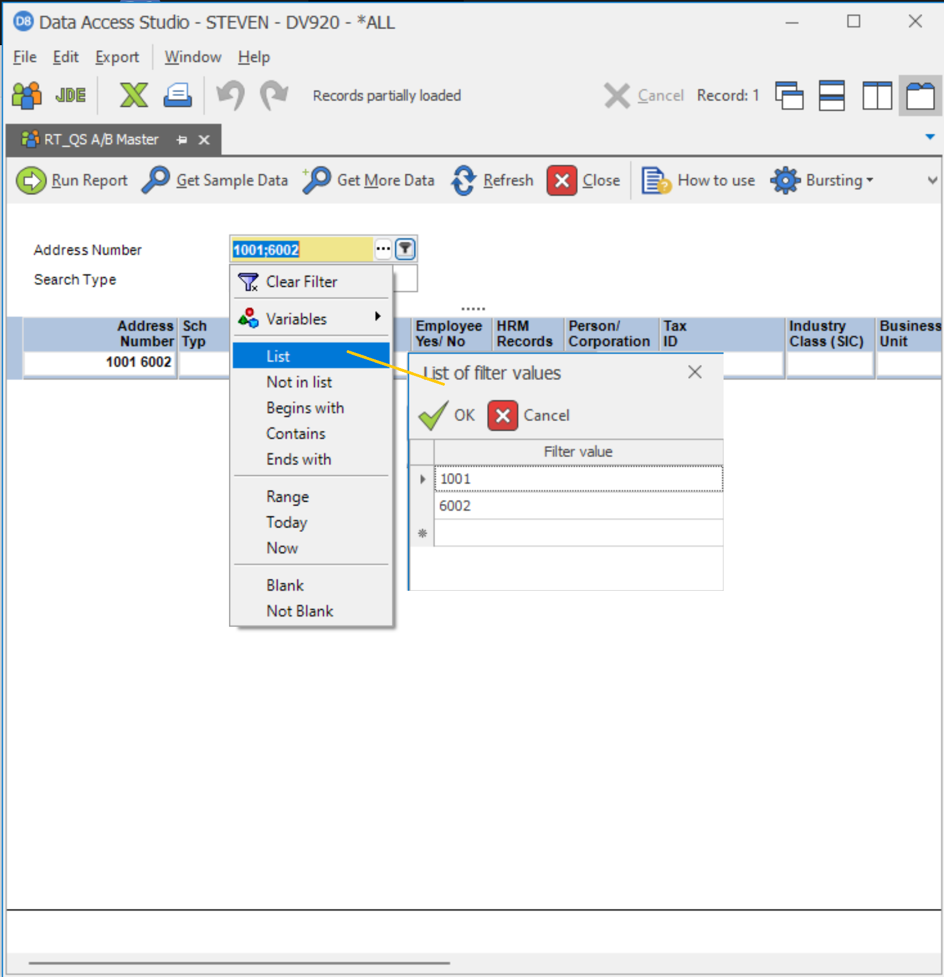Click the Get More Data magnifier icon

click(x=316, y=181)
